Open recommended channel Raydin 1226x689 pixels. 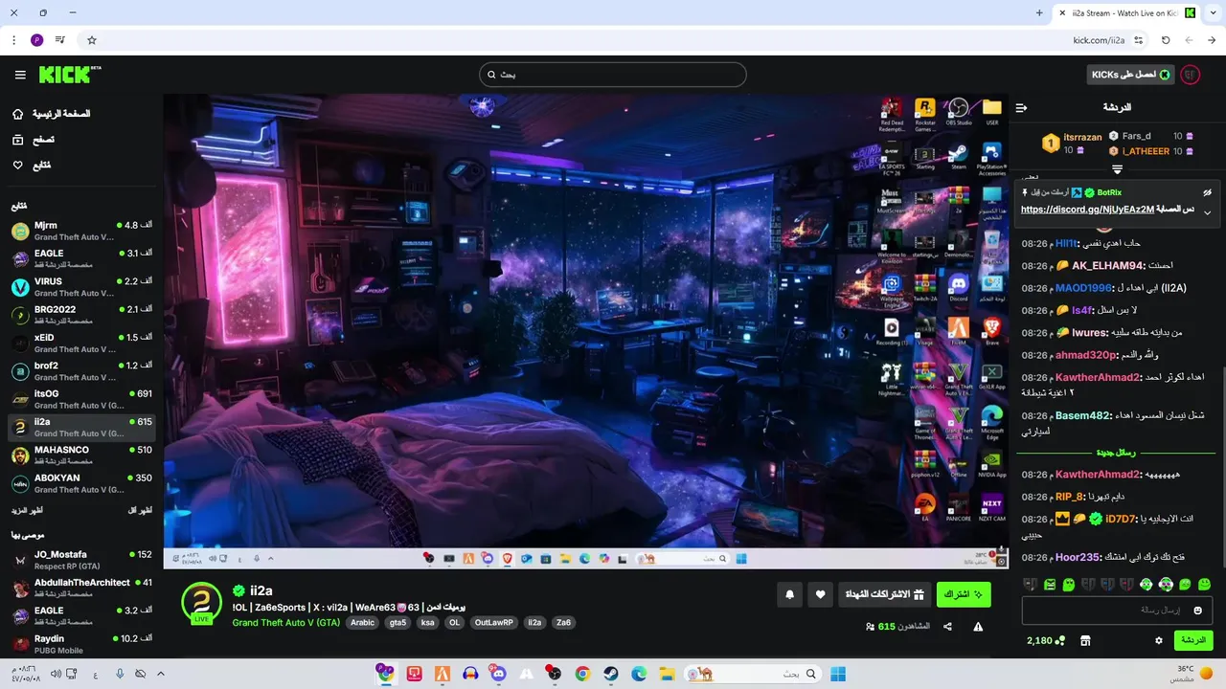pyautogui.click(x=81, y=644)
